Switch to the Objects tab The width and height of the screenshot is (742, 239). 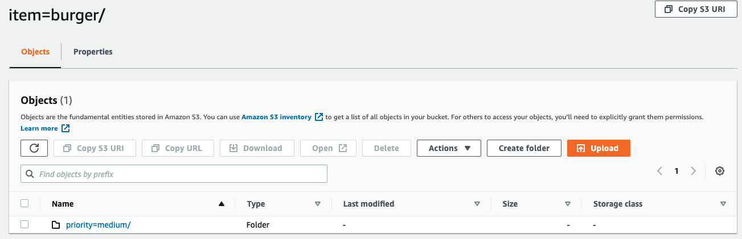coord(35,52)
